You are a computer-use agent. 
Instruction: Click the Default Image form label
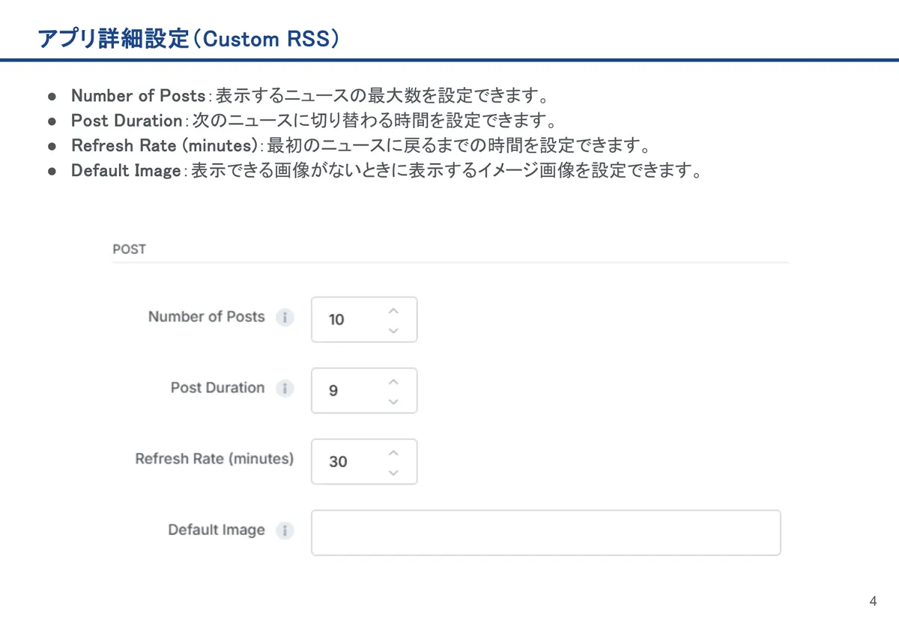[217, 530]
